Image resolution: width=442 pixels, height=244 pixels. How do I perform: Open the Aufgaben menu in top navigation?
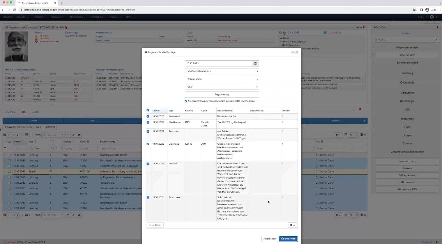pos(58,17)
